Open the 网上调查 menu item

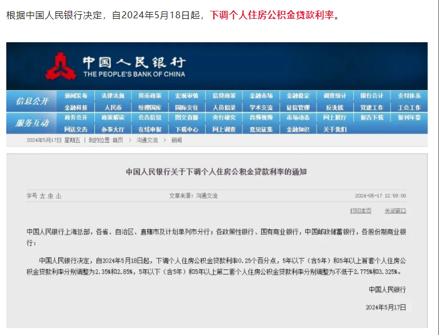pyautogui.click(x=224, y=130)
